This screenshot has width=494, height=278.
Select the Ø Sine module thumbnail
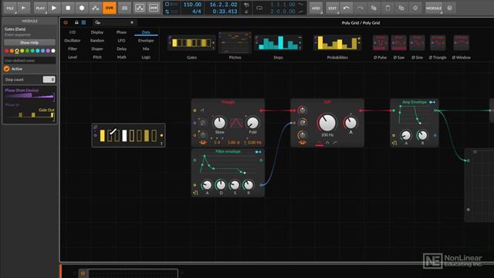pyautogui.click(x=417, y=43)
